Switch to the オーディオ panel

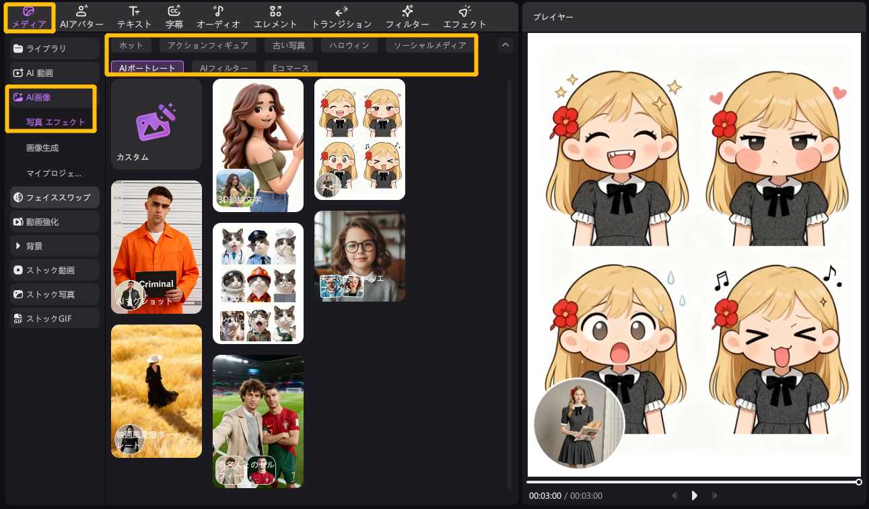(x=218, y=17)
